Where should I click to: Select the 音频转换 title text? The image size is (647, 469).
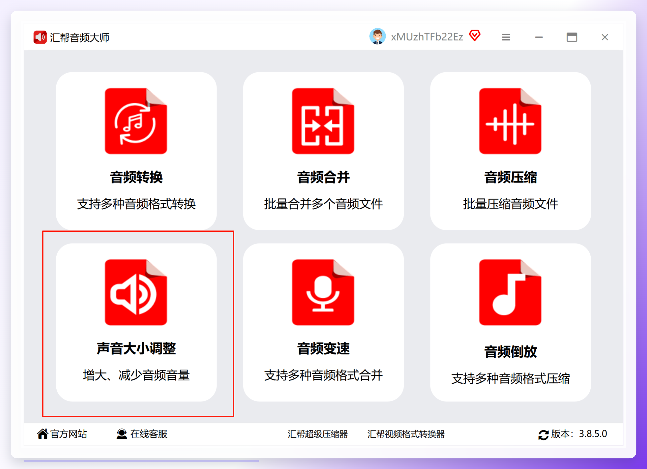[x=136, y=177]
